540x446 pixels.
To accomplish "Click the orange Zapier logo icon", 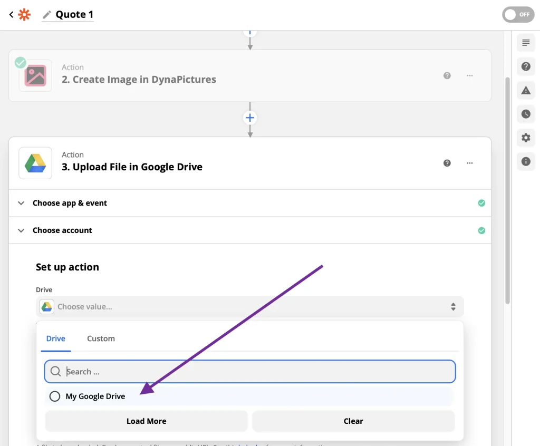I will tap(24, 14).
